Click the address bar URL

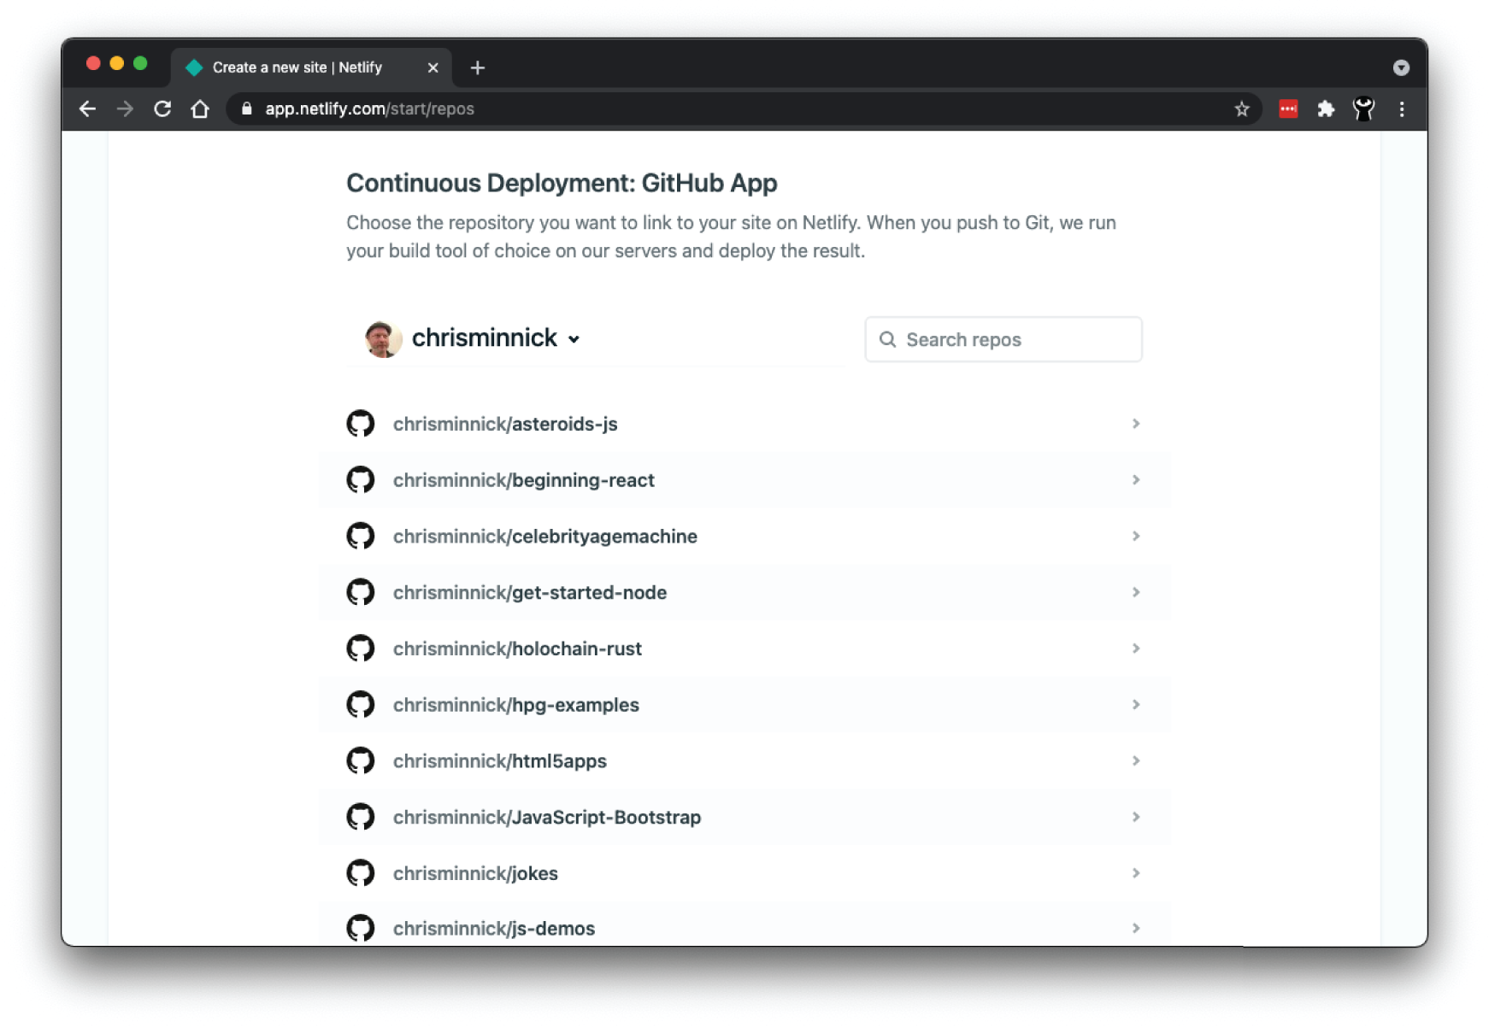coord(369,109)
